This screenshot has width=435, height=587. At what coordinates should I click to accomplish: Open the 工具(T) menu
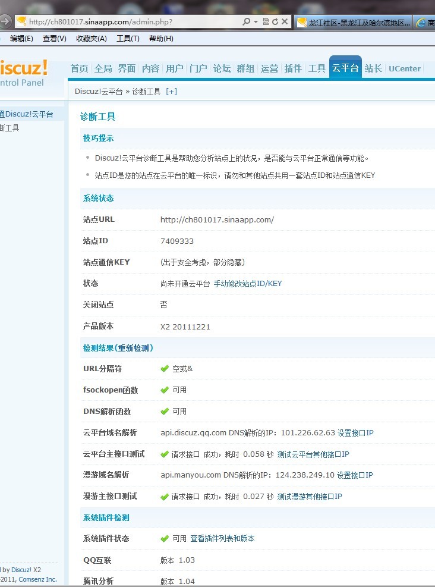(x=128, y=39)
